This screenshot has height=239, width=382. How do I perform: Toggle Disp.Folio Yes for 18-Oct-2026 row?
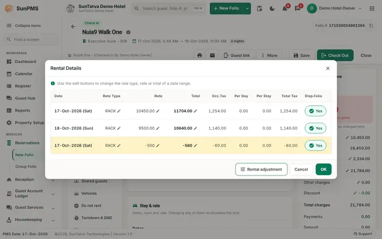point(316,129)
